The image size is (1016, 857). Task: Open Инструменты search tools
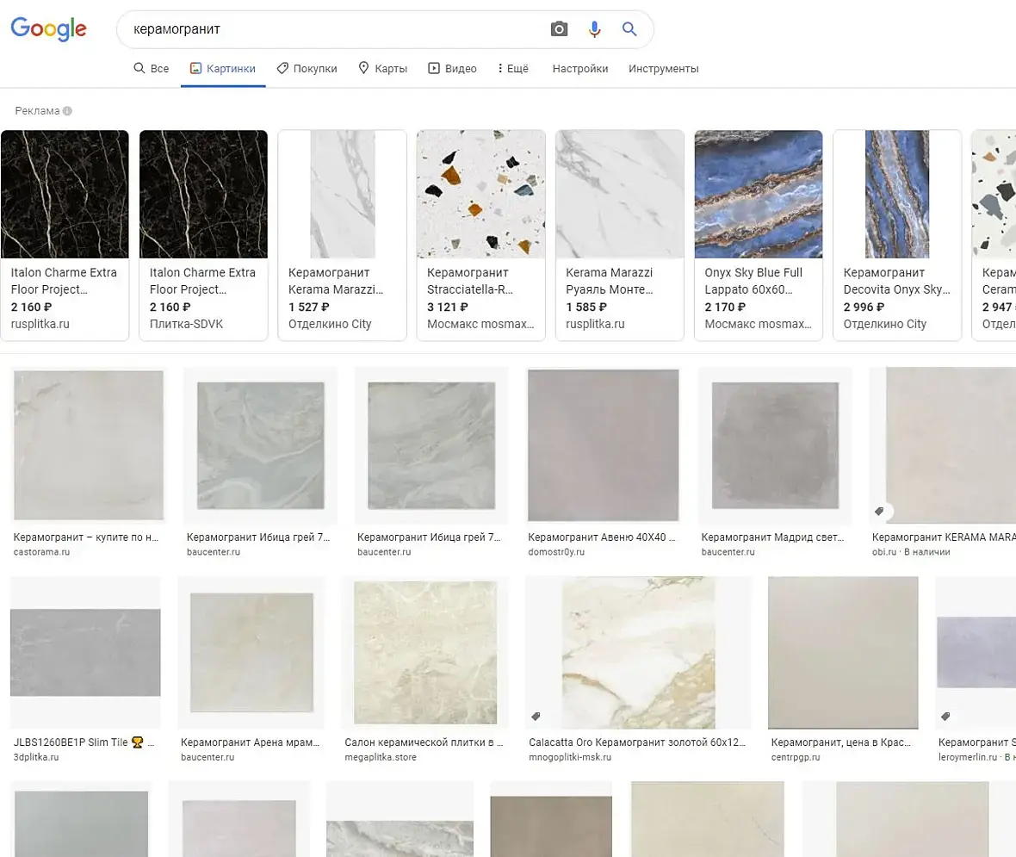pos(664,68)
